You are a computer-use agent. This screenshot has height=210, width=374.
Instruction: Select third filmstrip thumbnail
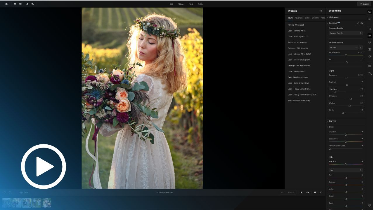[x=27, y=203]
